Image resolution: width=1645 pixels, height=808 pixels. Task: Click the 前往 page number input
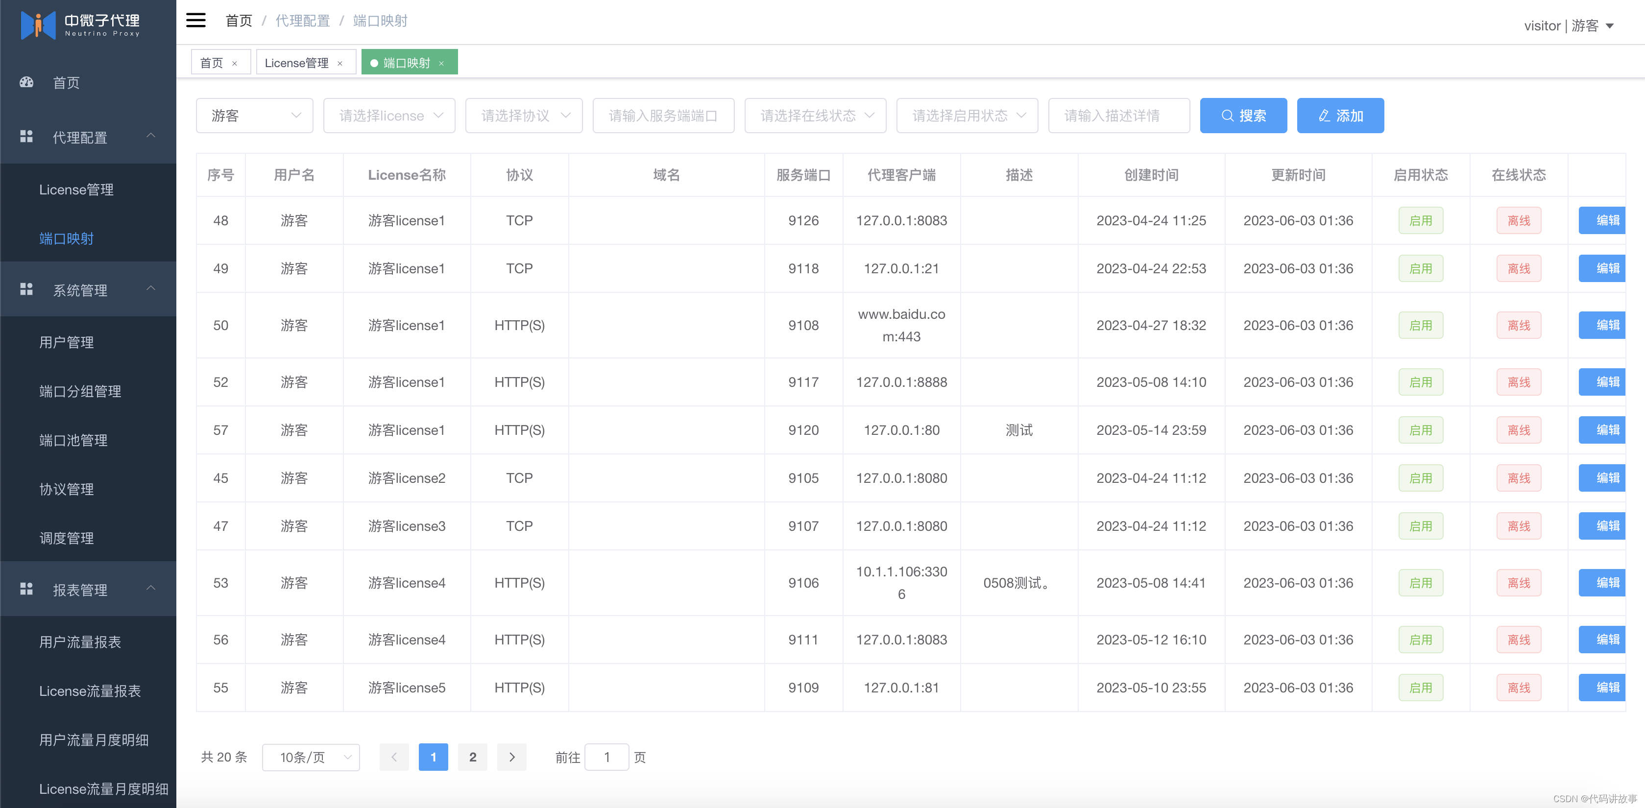click(606, 757)
